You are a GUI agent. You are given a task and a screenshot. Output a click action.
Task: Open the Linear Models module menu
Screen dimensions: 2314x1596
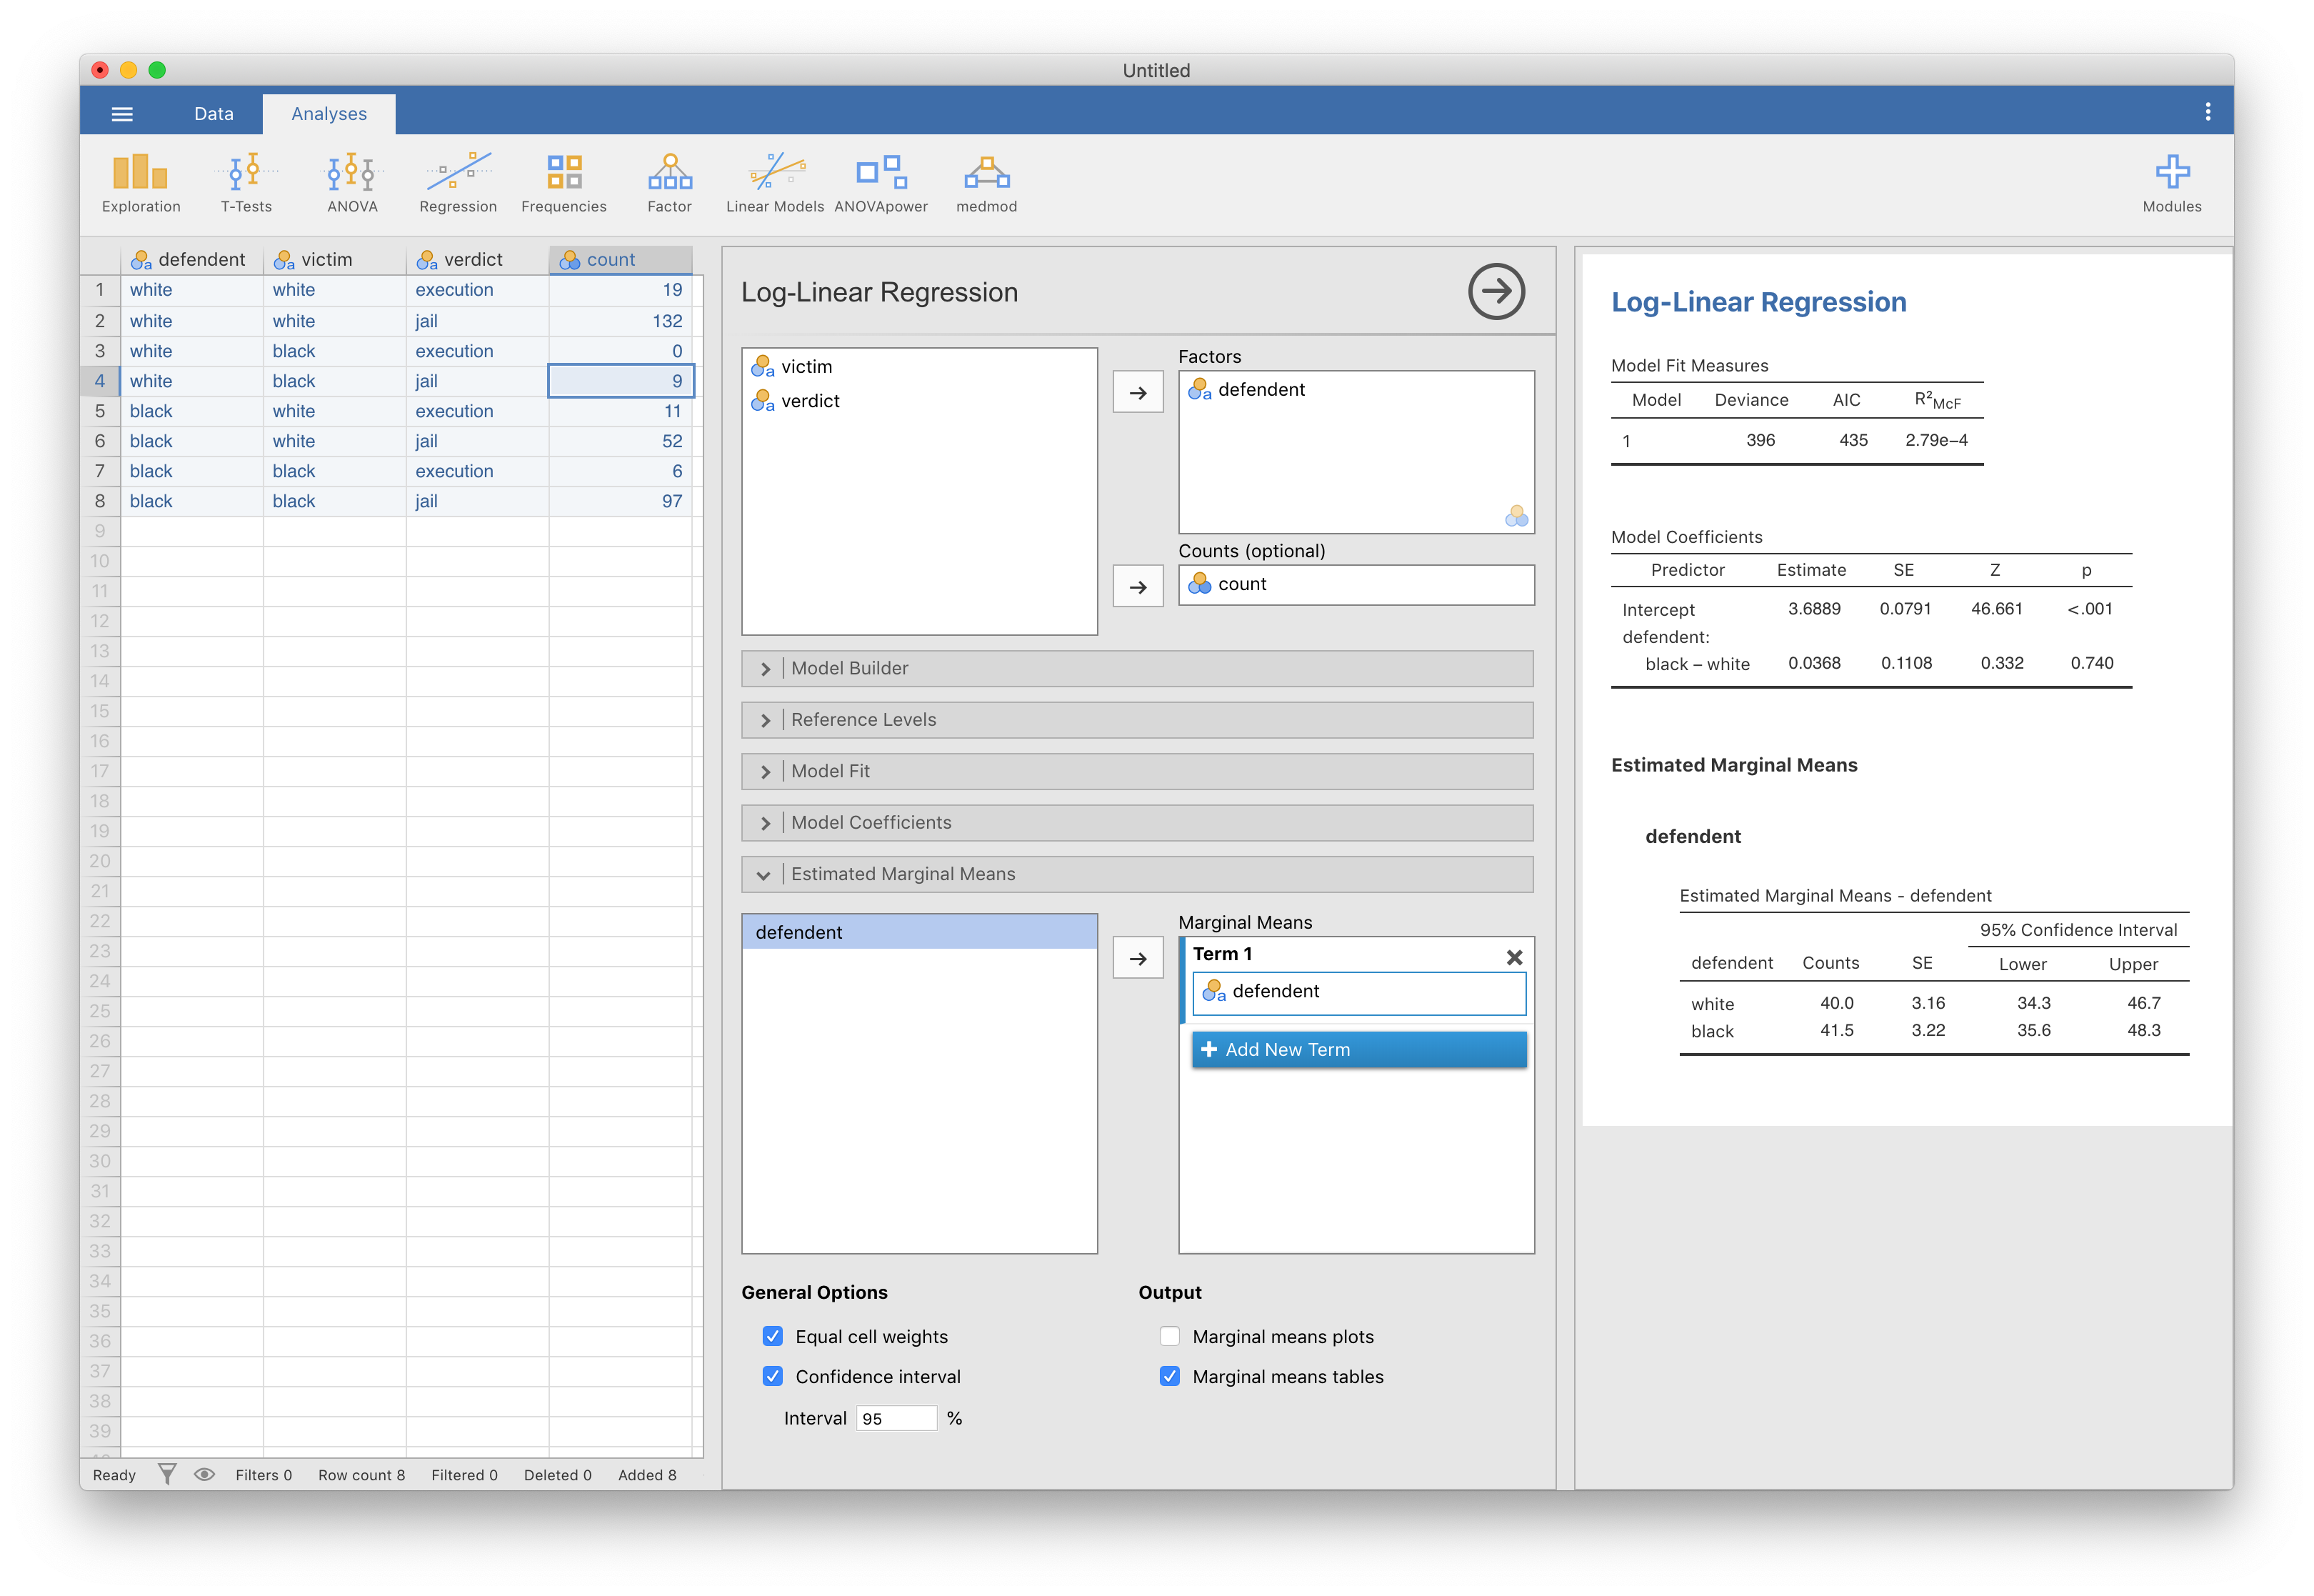(x=775, y=183)
